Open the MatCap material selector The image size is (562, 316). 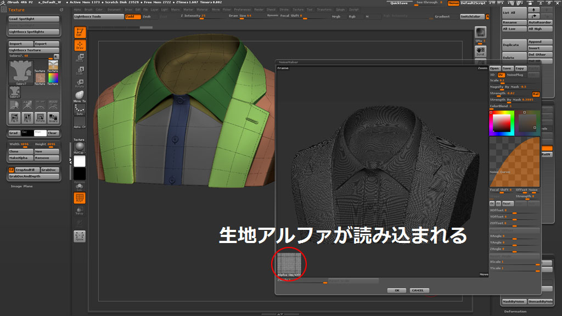[x=80, y=148]
